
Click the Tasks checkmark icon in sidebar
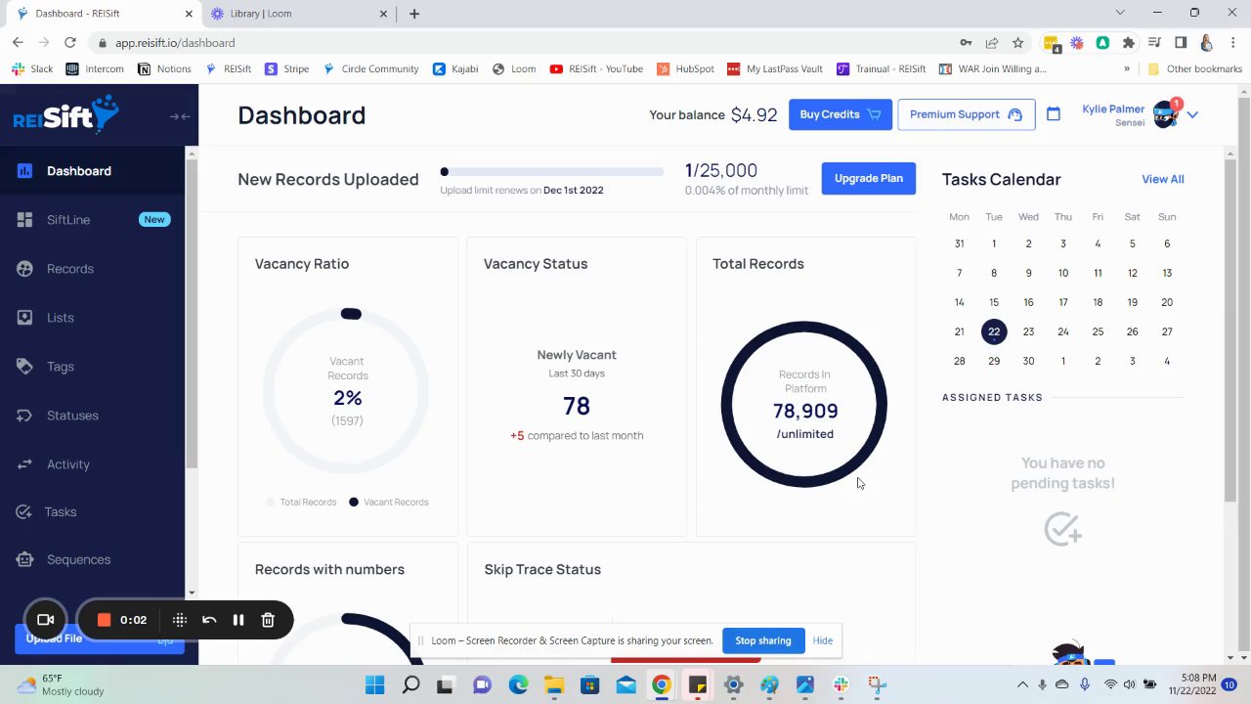tap(24, 511)
